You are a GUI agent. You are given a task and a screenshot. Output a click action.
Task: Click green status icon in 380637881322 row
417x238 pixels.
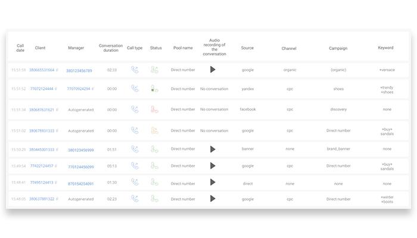coord(154,198)
